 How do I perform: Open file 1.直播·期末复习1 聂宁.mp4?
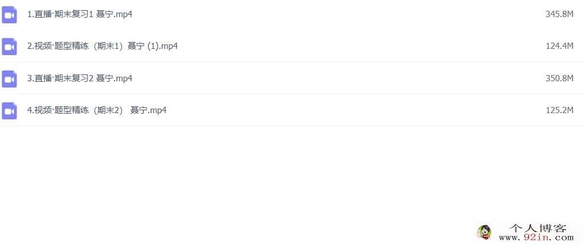point(80,15)
